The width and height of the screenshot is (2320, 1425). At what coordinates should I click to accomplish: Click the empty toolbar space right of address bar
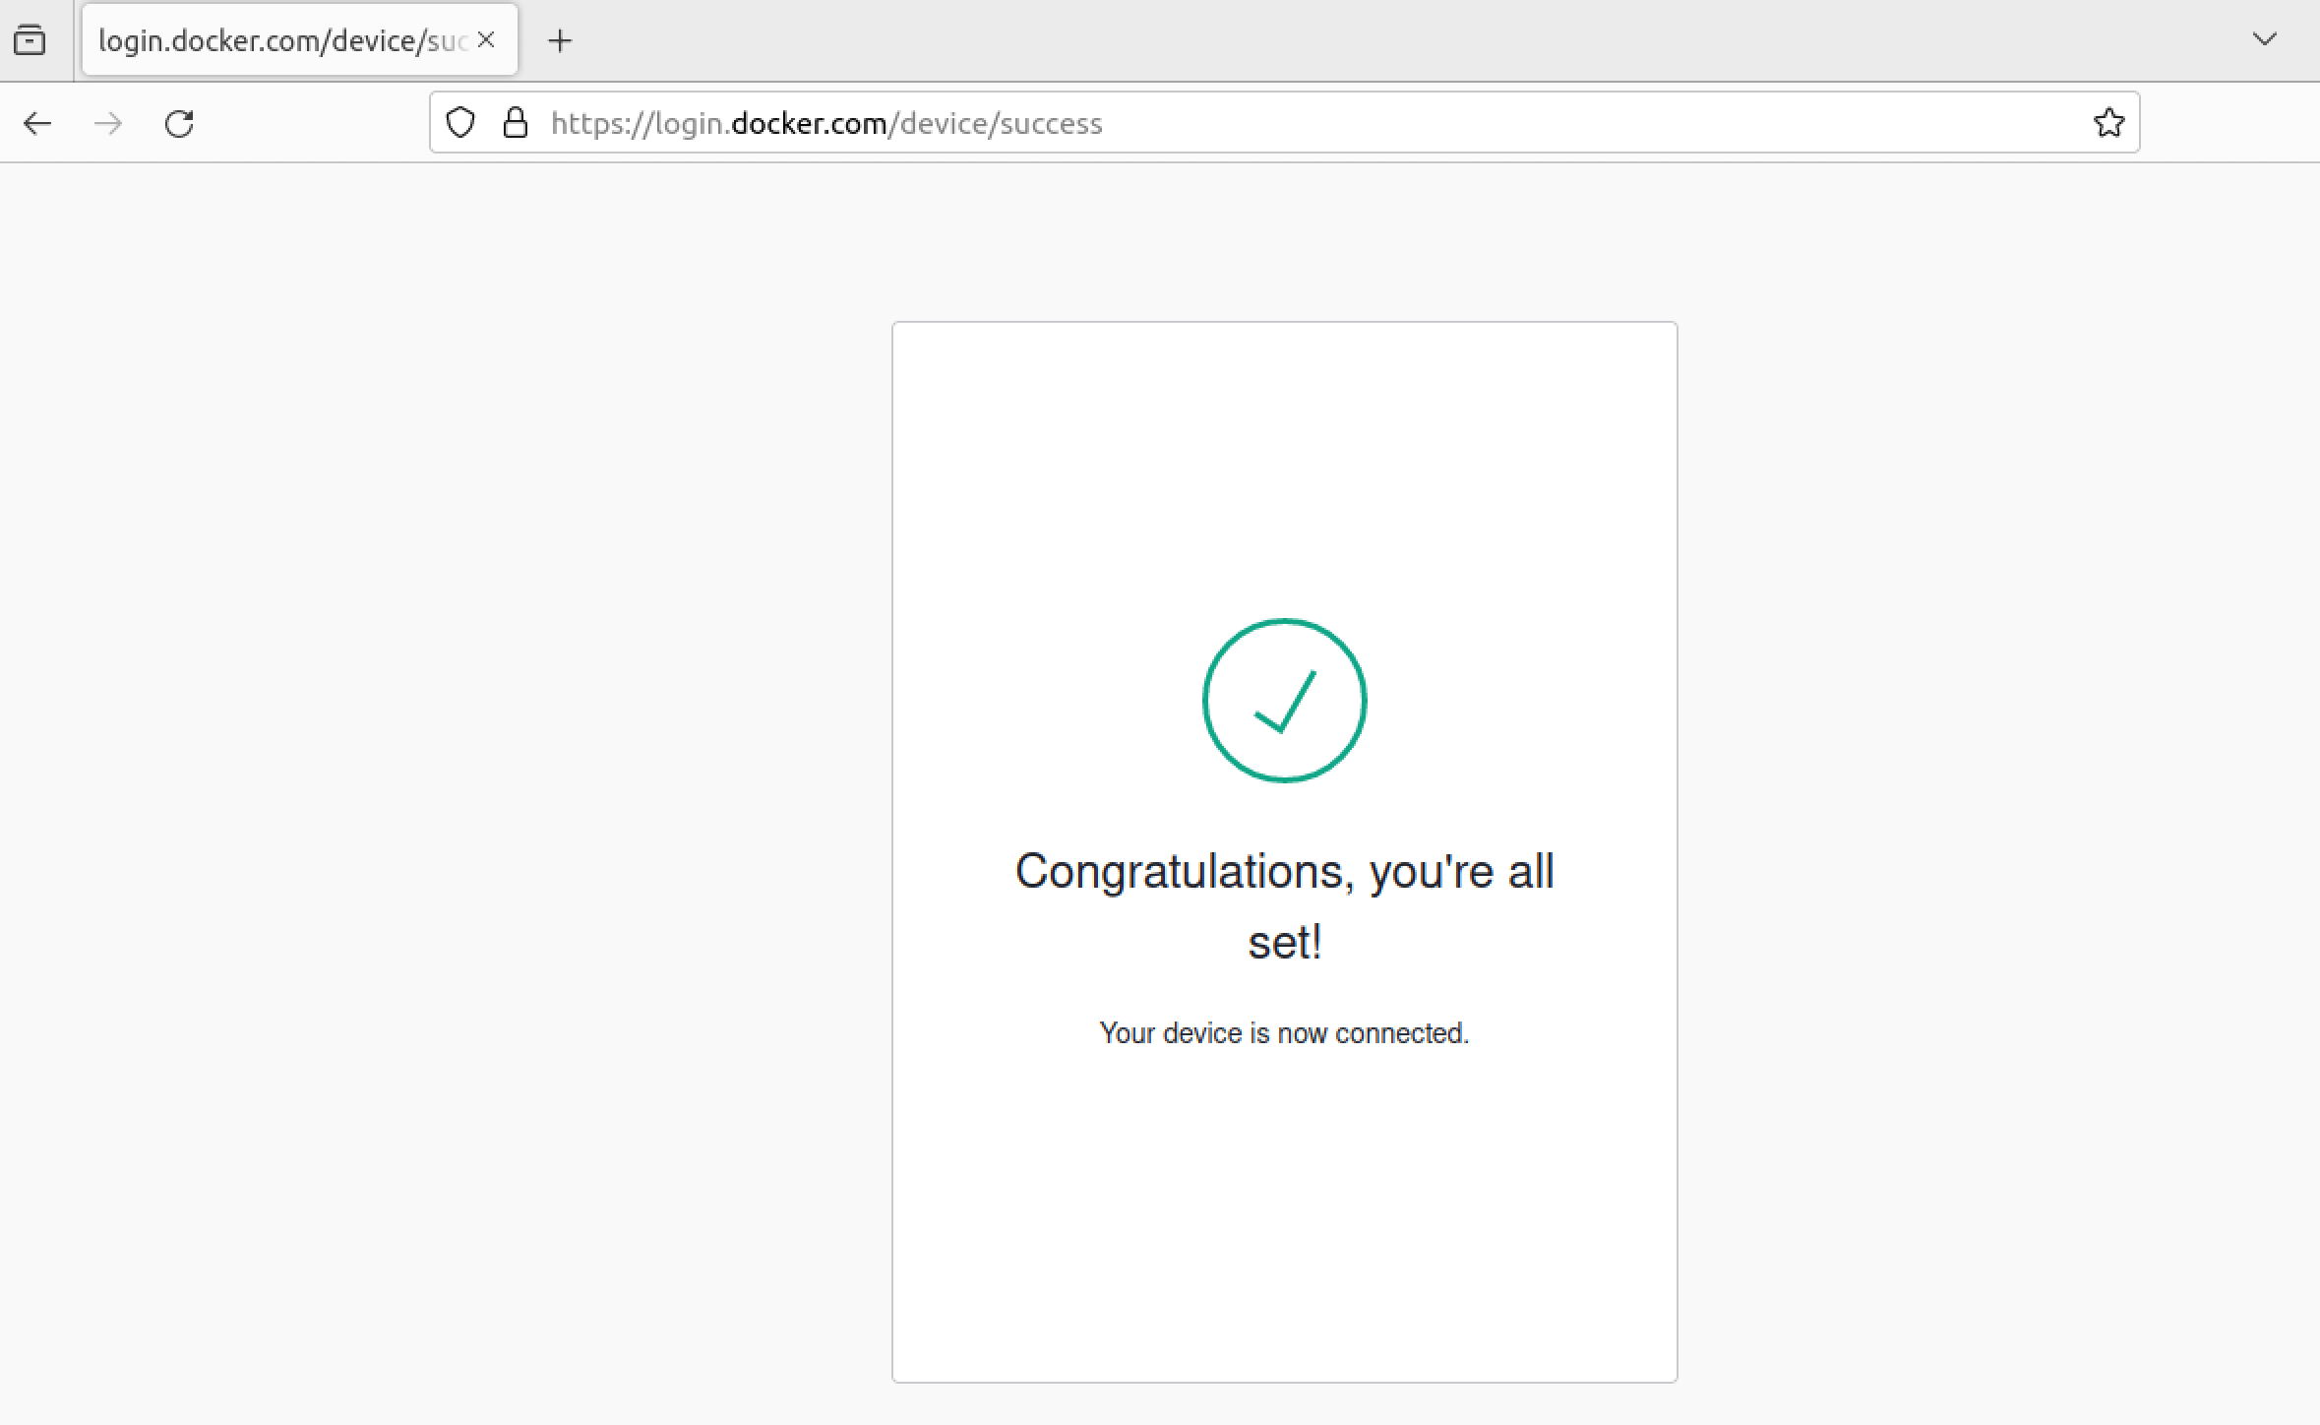point(2228,123)
